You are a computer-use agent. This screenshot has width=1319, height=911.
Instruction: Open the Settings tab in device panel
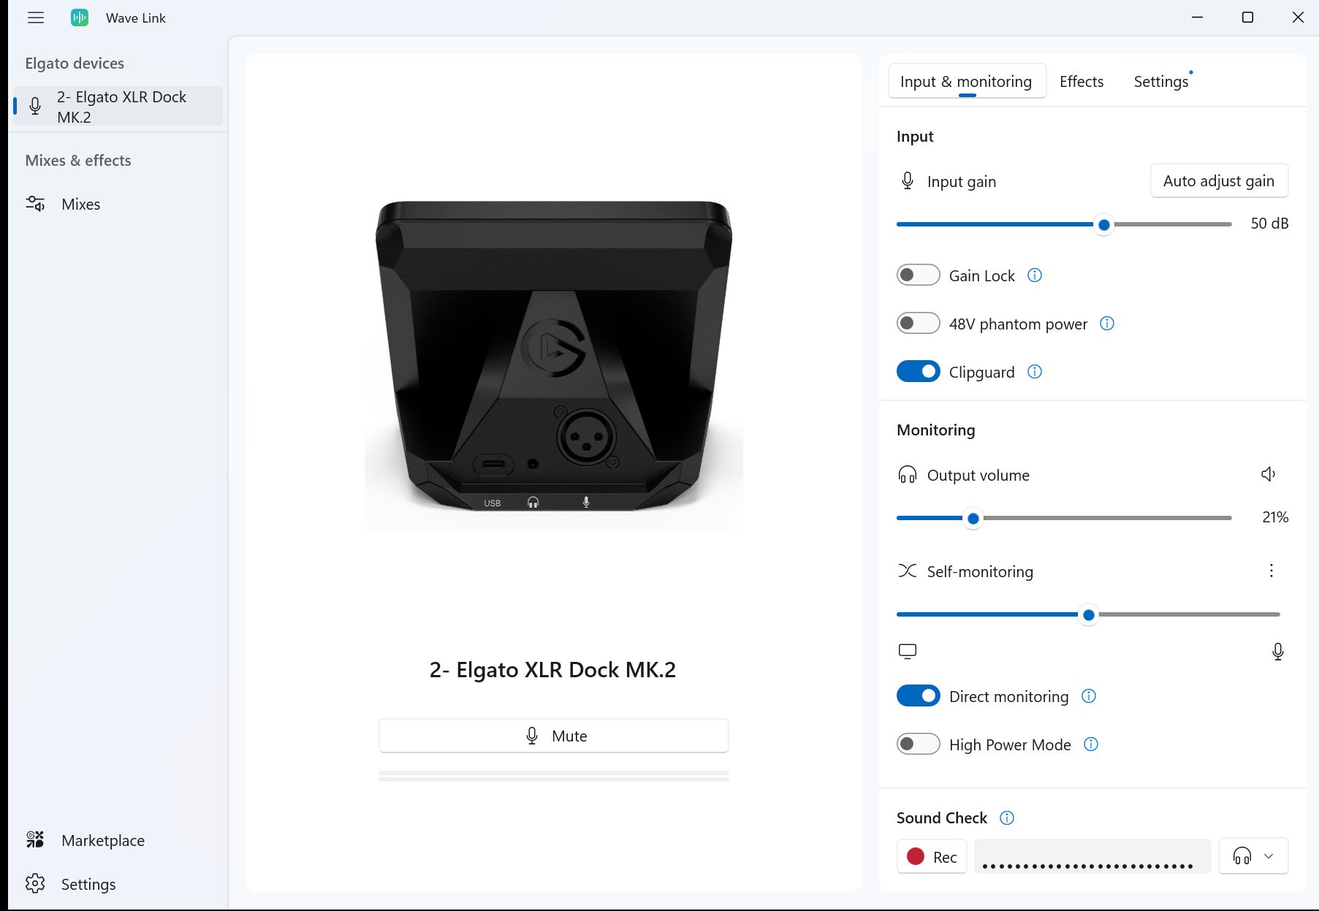pyautogui.click(x=1160, y=81)
